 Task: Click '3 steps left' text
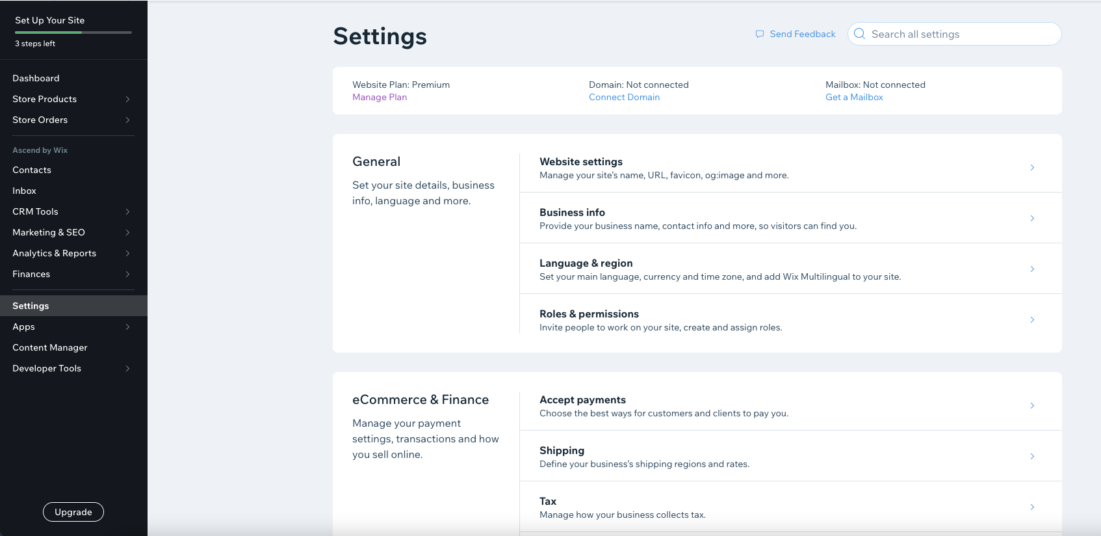[x=35, y=44]
